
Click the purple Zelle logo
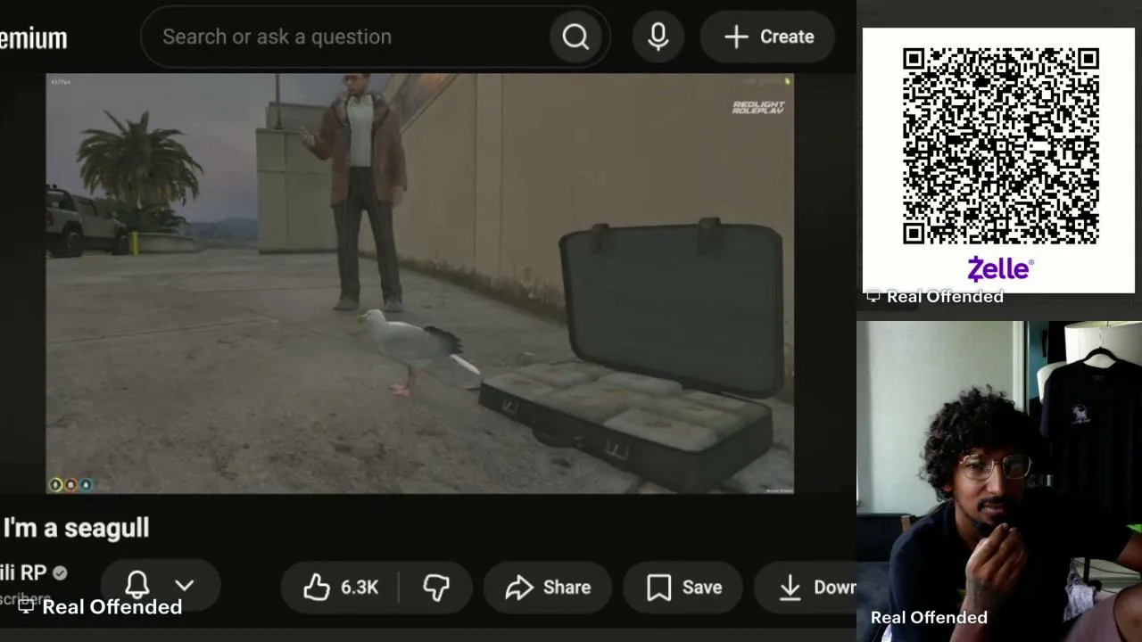coord(1000,268)
